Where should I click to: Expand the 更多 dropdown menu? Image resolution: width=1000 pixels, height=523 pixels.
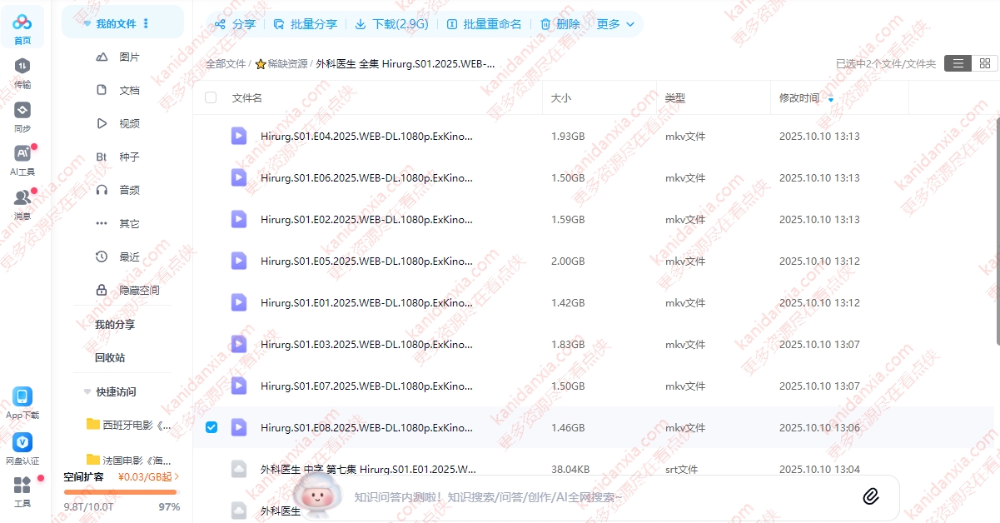coord(615,24)
